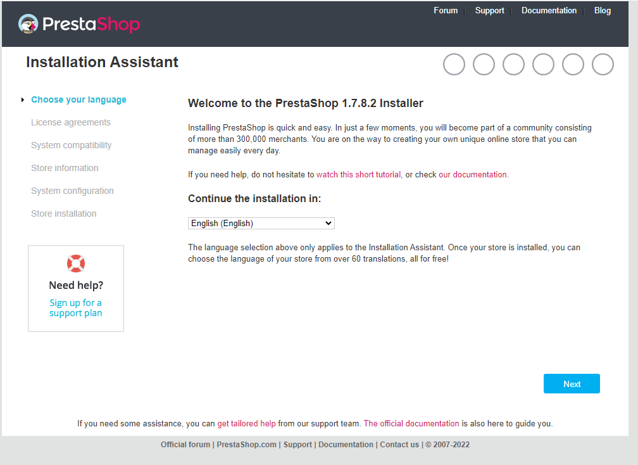Follow the watch this short tutorial link
This screenshot has width=638, height=465.
click(x=358, y=175)
